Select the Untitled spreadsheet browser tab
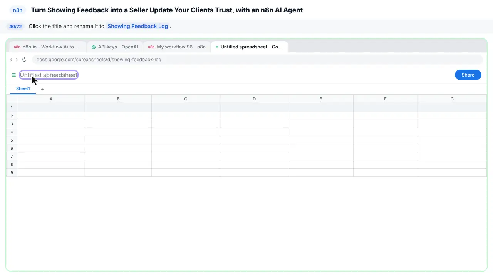 coord(250,47)
